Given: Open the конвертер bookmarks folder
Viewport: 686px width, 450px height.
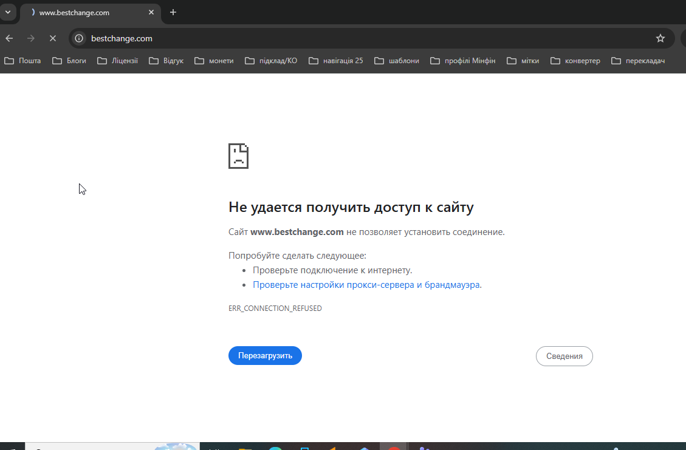Looking at the screenshot, I should (x=575, y=61).
